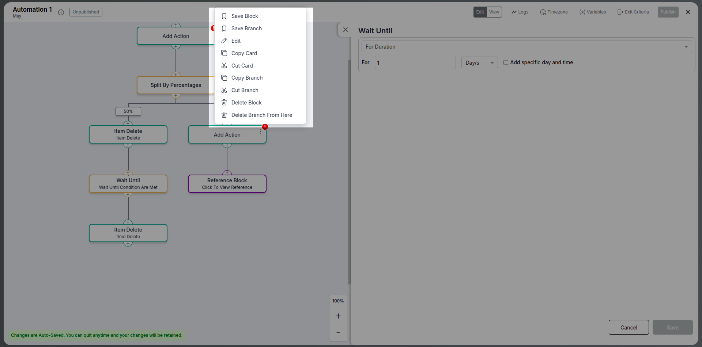Switch to Edit mode
The height and width of the screenshot is (347, 702).
pos(480,12)
